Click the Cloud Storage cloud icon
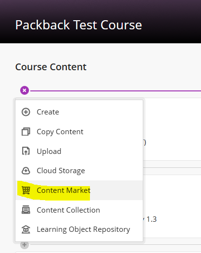Viewport: 201px width, 253px height. coord(26,171)
